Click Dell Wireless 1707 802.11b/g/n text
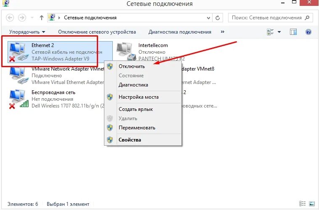Screen dimensions: 319x210 (68, 106)
